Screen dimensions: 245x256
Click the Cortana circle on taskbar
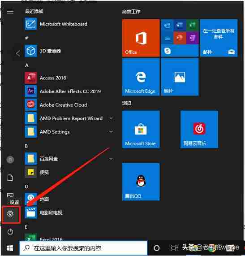click(x=157, y=248)
